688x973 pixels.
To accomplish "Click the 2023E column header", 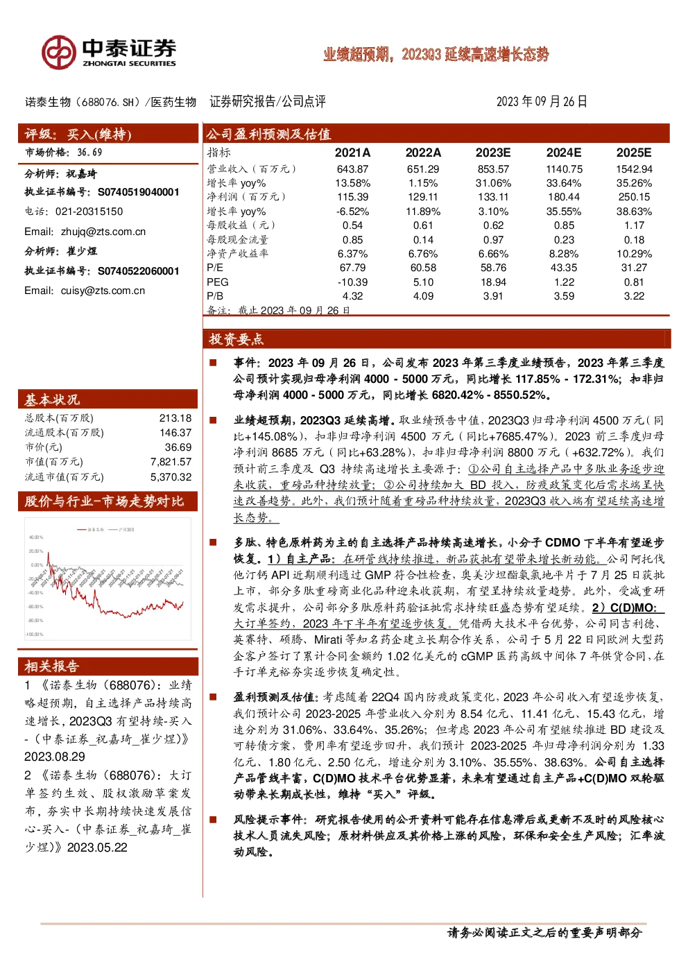I will tap(493, 153).
